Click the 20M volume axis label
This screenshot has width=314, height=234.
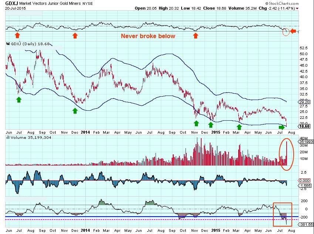pos(304,152)
